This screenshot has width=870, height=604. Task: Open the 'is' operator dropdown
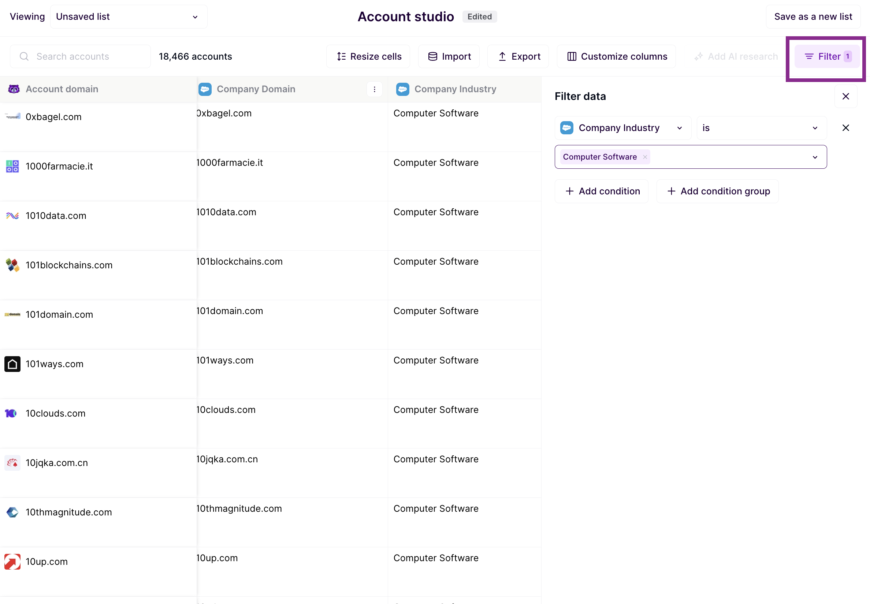761,127
